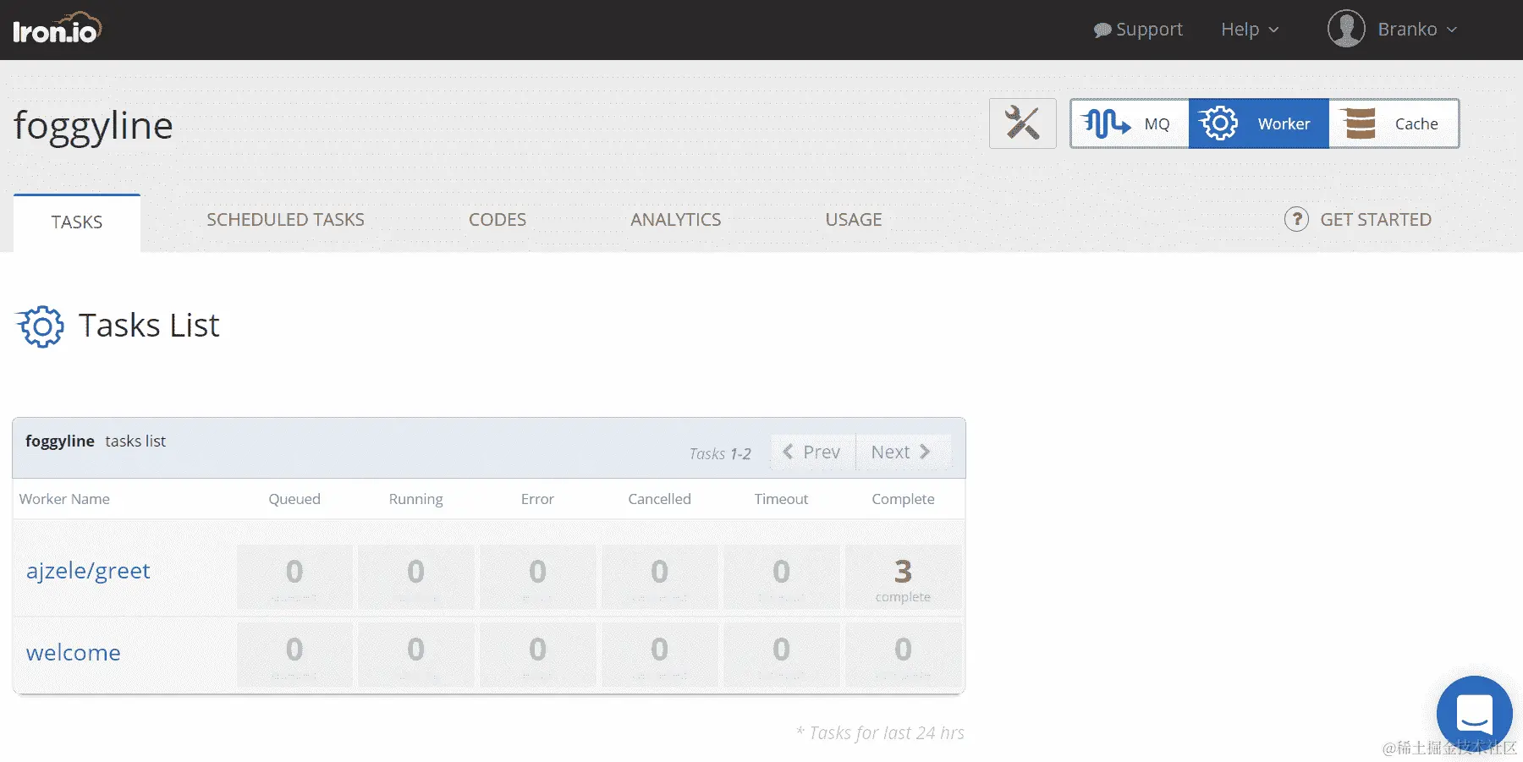Click the Cancelled column header
This screenshot has width=1523, height=762.
(659, 499)
